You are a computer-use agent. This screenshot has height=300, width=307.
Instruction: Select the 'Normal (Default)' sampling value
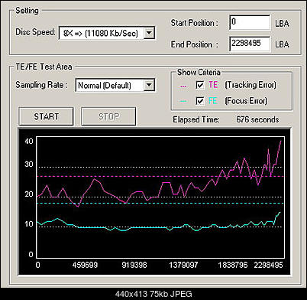[x=105, y=85]
